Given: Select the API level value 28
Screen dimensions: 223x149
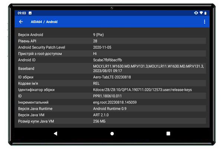Looking at the screenshot, I should point(95,41).
